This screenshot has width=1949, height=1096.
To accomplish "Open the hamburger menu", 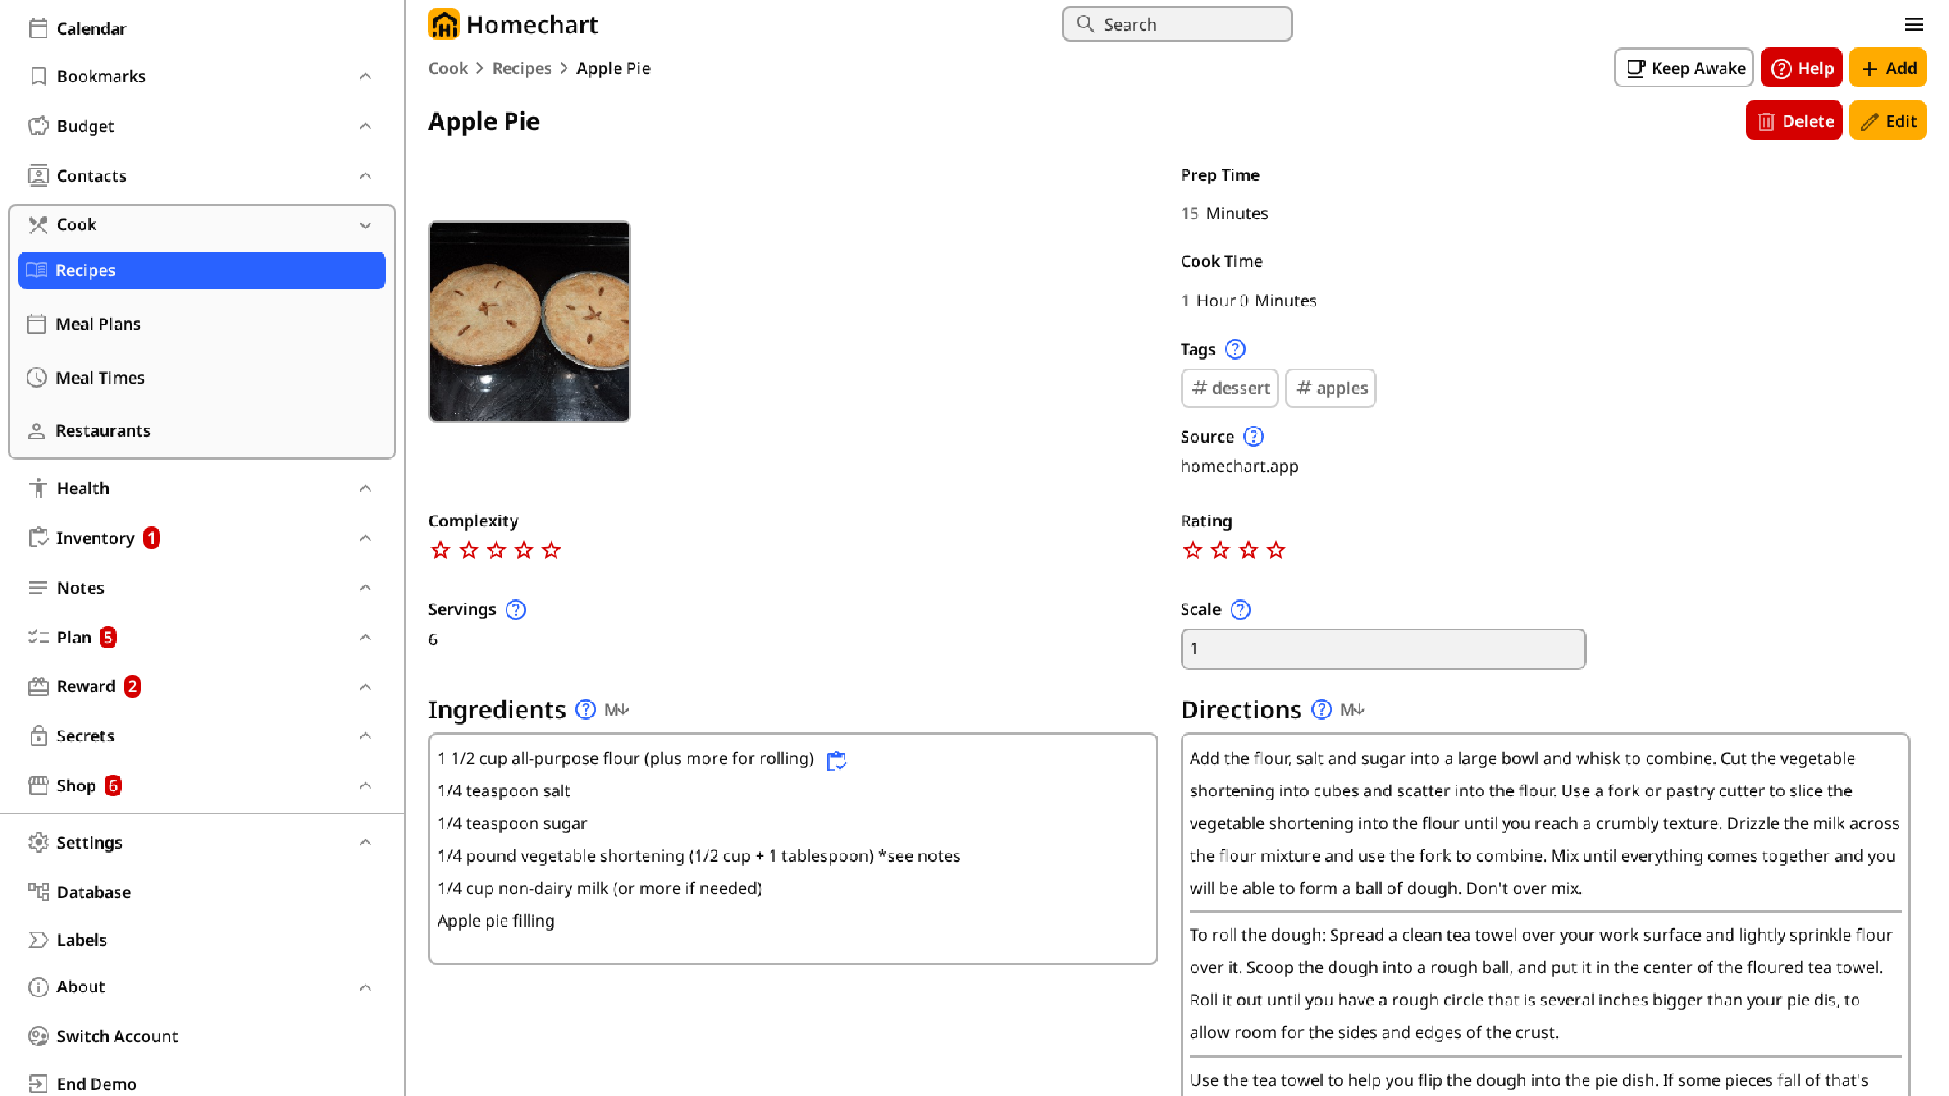I will pyautogui.click(x=1914, y=24).
